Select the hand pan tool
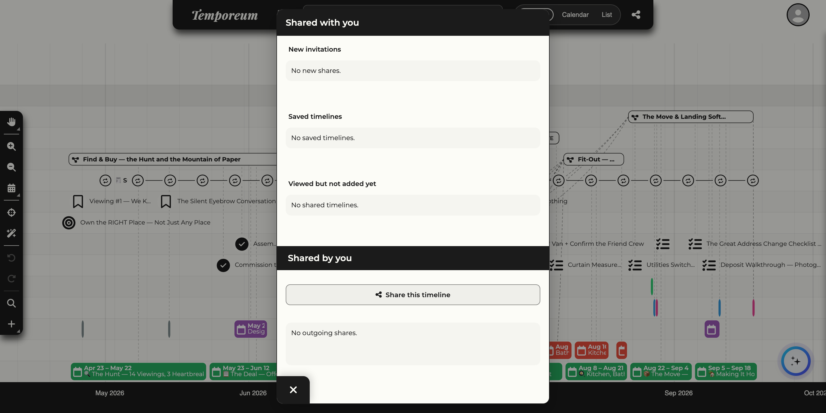The image size is (826, 413). (11, 122)
